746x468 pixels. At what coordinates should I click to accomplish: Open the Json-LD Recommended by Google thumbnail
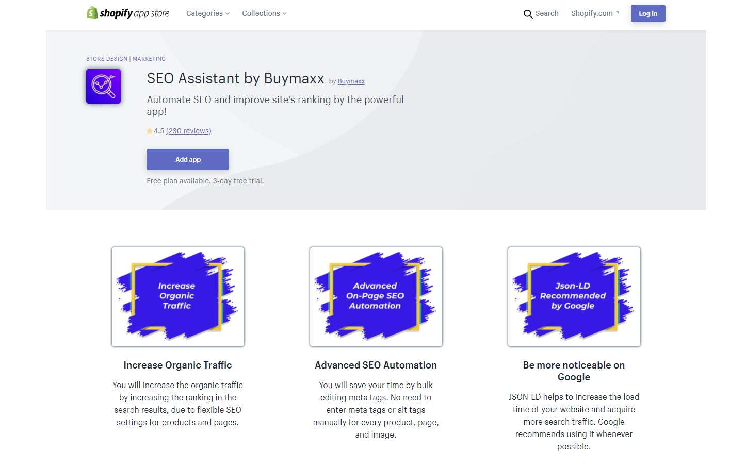(574, 297)
